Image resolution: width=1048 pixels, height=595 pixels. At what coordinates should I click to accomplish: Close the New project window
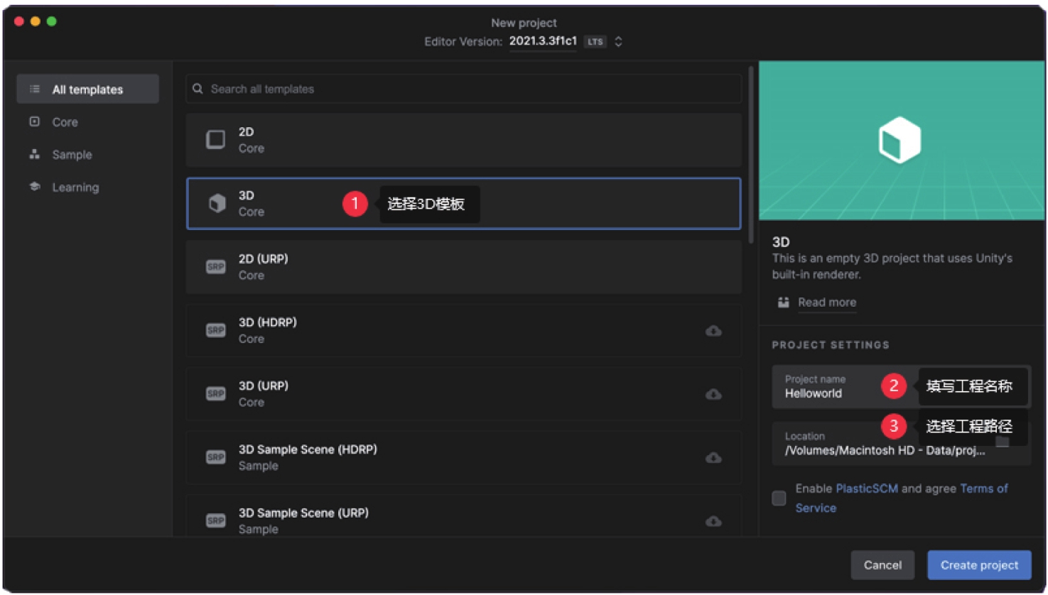(x=19, y=21)
